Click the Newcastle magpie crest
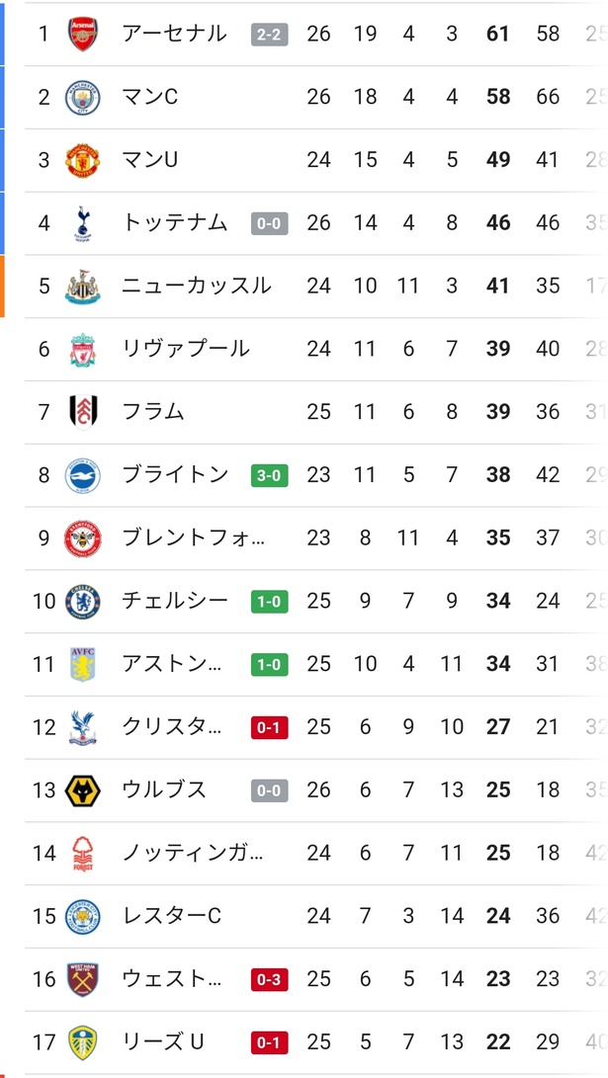This screenshot has height=1078, width=608. point(82,286)
